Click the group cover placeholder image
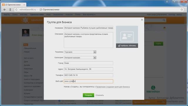 (x=127, y=37)
